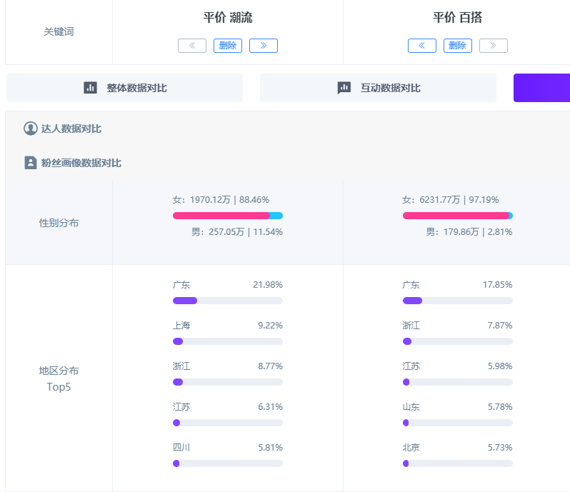Click the 9.22% value
This screenshot has width=570, height=492.
coord(271,326)
